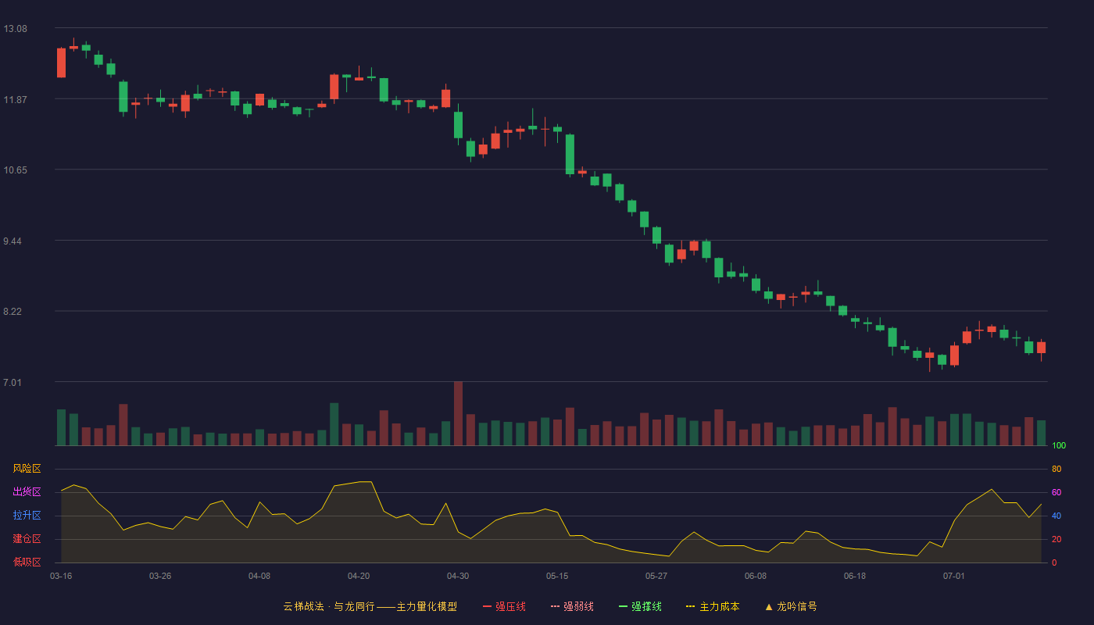Toggle the 主力成本 legend series
Screen dimensions: 1094x625
point(713,606)
